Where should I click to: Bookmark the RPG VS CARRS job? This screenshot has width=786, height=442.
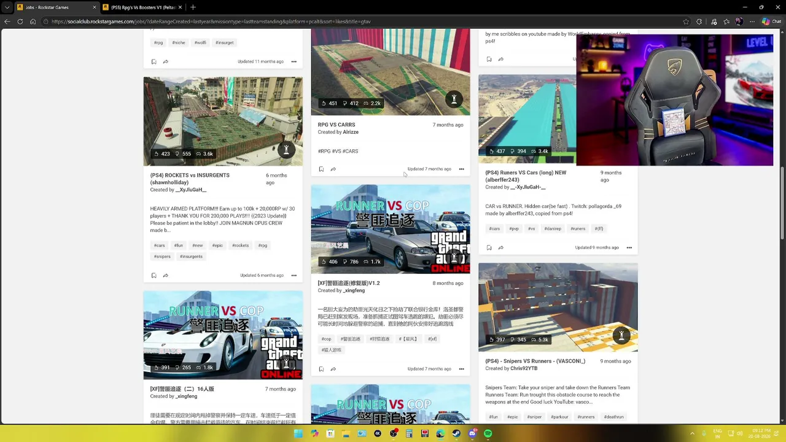point(321,169)
